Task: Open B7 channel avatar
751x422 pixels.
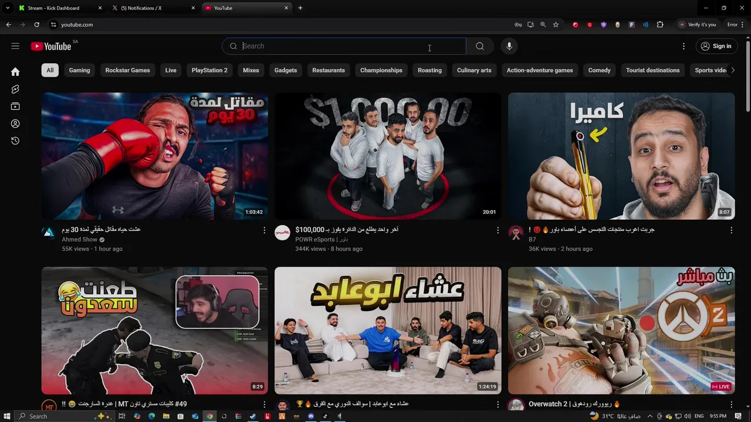Action: (x=516, y=233)
